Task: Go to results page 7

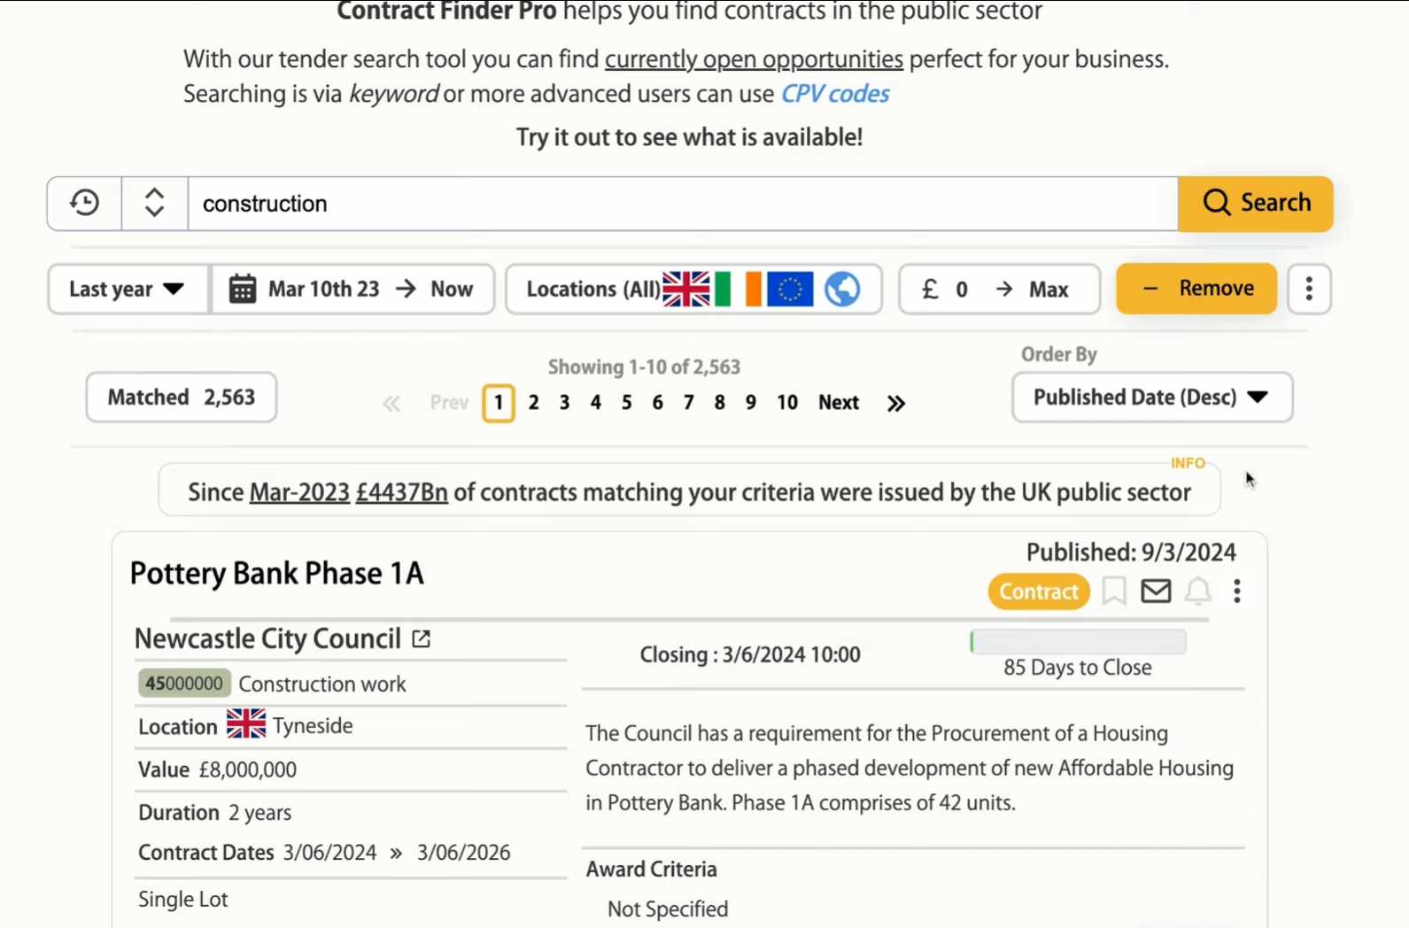Action: [x=688, y=403]
